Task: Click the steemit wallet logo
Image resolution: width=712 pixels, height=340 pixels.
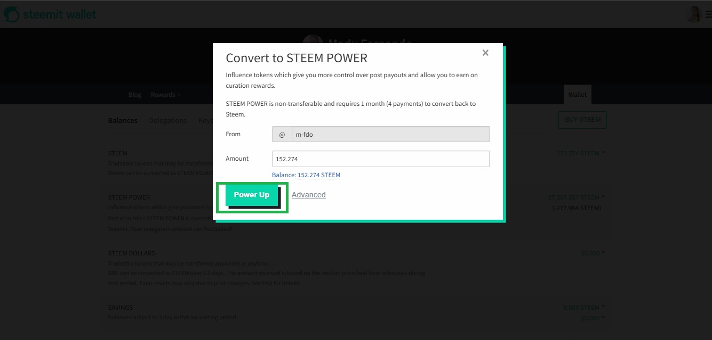Action: 51,14
